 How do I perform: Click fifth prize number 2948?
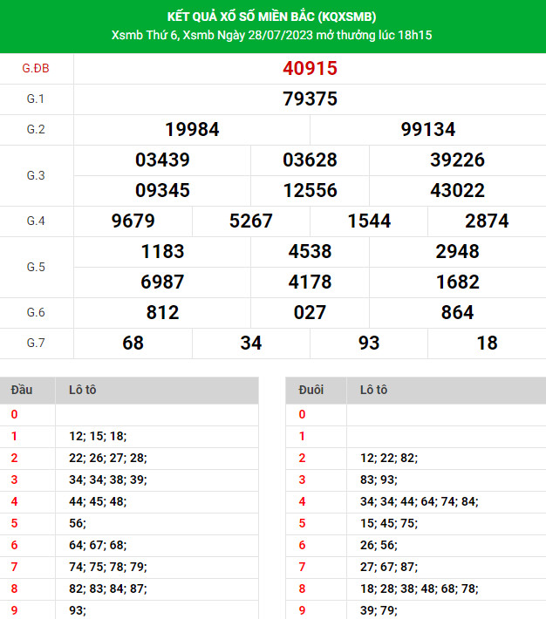pos(457,251)
